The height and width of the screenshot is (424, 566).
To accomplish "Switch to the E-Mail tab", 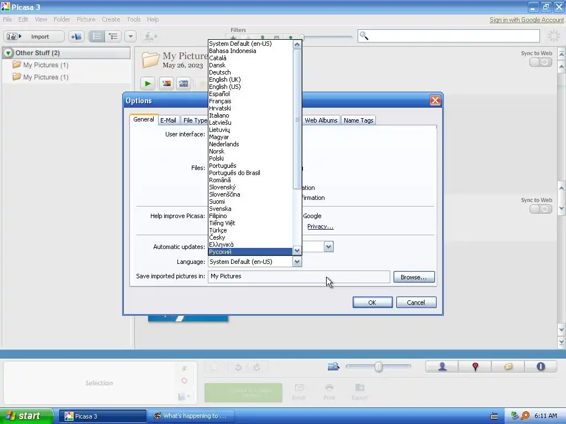I will point(168,120).
